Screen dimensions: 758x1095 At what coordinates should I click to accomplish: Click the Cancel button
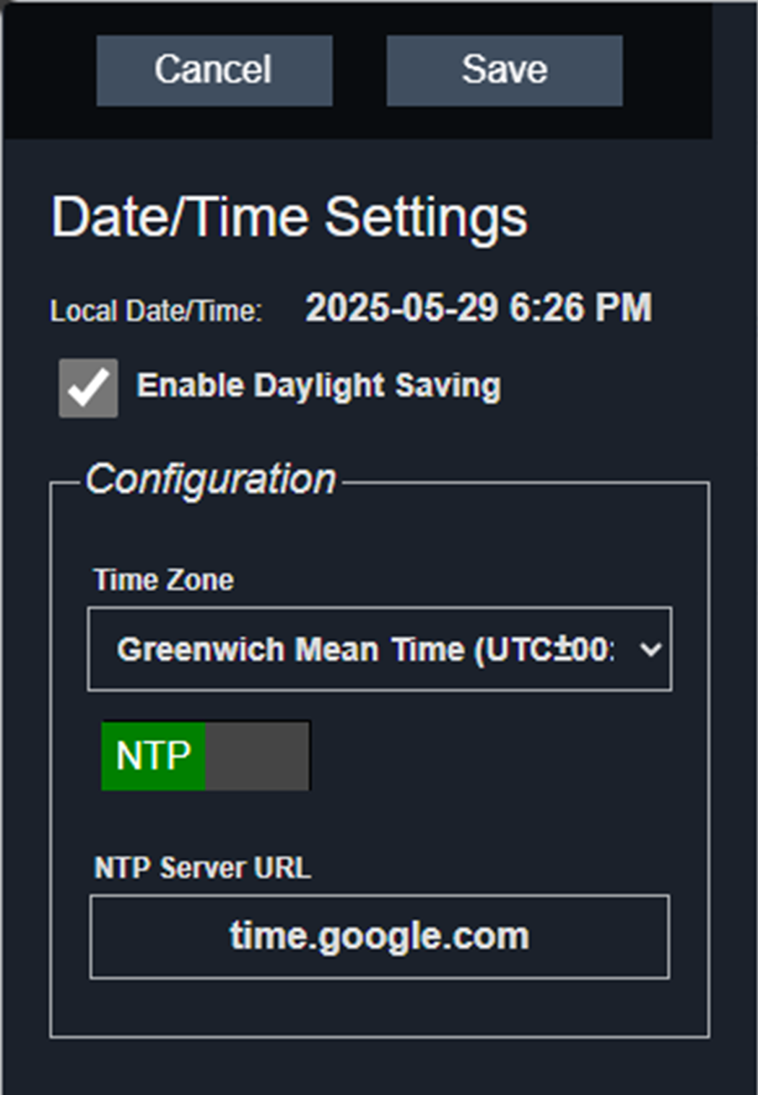(214, 71)
